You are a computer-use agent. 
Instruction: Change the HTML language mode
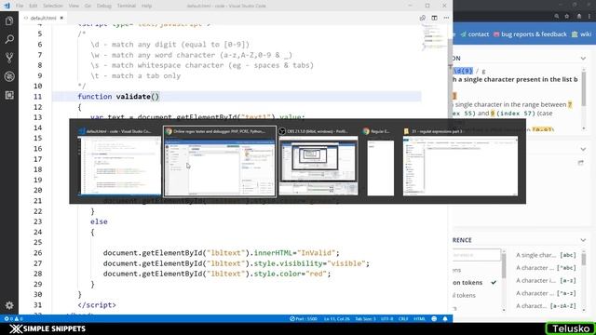click(419, 318)
